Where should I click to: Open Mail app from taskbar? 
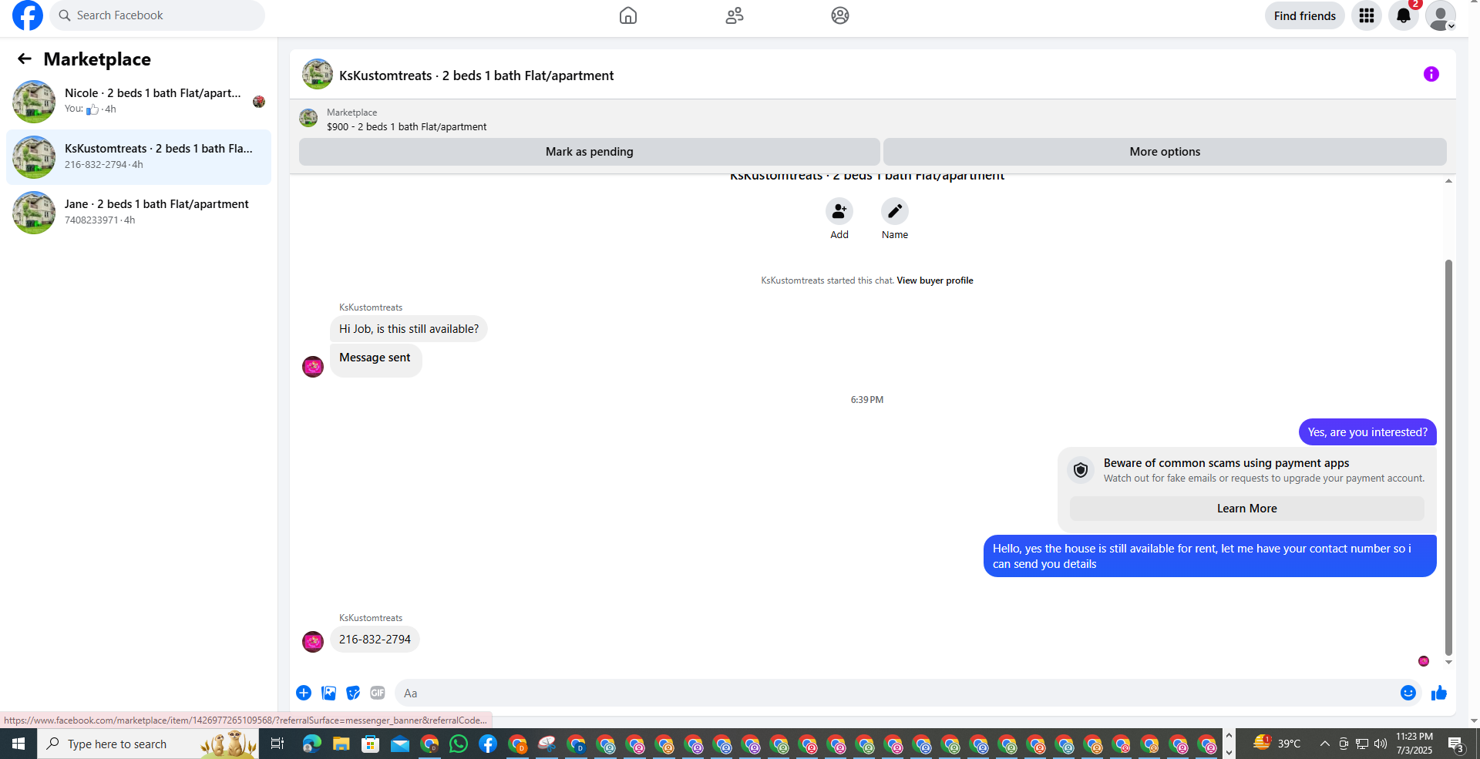click(400, 744)
